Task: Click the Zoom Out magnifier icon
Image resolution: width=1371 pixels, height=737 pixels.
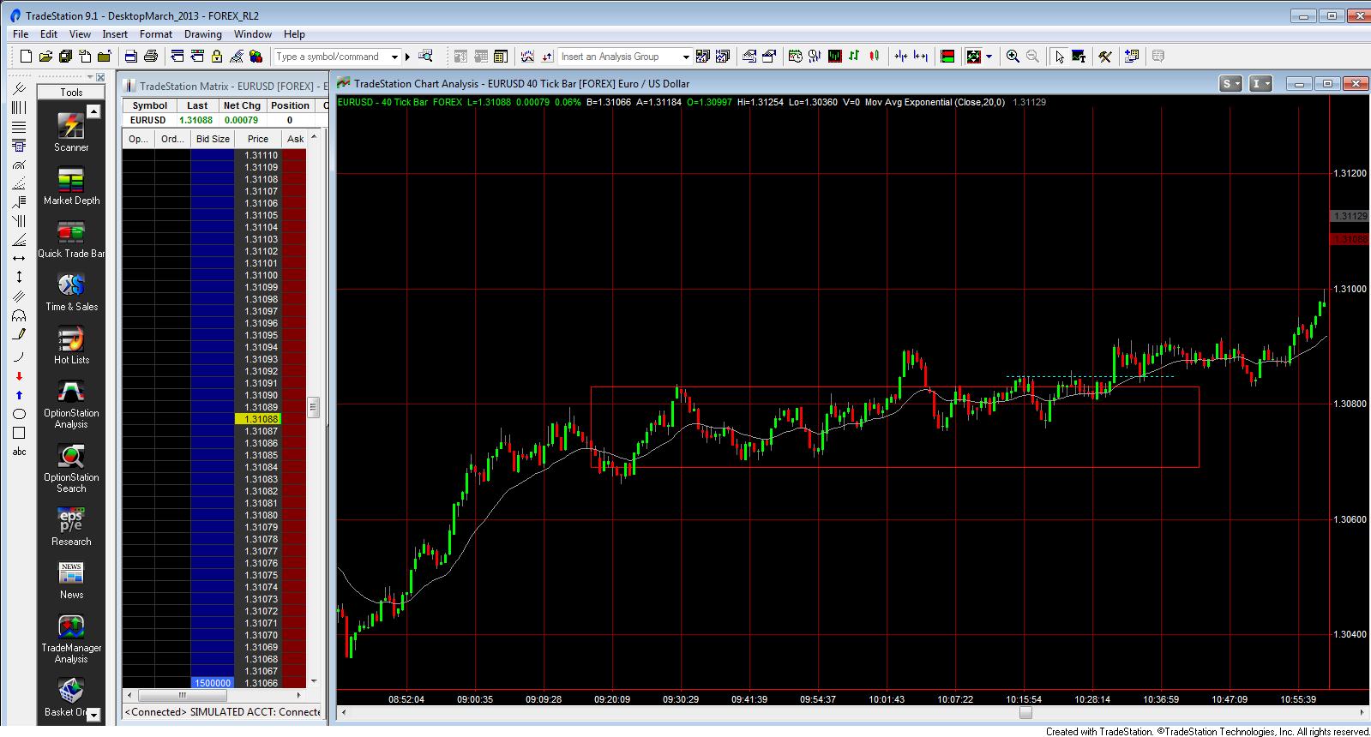Action: (x=1032, y=57)
